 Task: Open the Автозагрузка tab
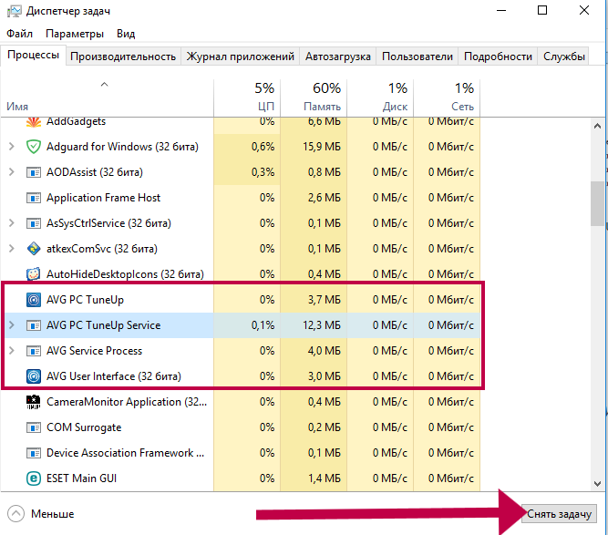coord(337,57)
